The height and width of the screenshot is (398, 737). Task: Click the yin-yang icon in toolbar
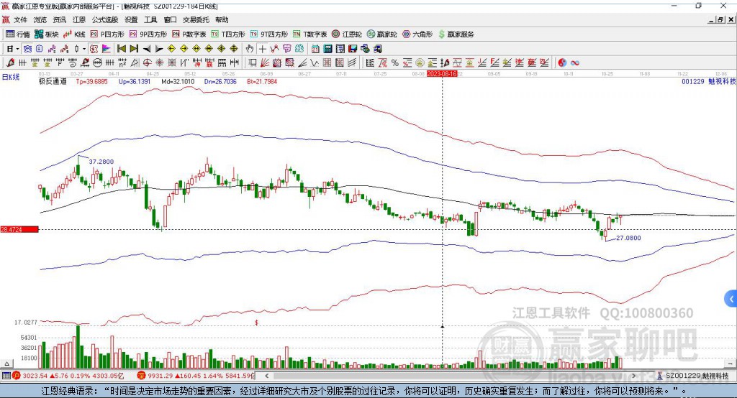point(562,63)
